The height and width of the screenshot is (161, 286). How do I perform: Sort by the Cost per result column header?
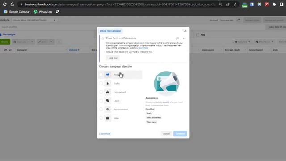[232, 50]
